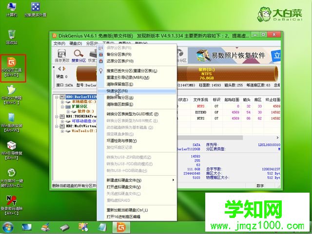312x234 pixels.
Task: Open the 文件(F) menu
Action: [x=59, y=43]
